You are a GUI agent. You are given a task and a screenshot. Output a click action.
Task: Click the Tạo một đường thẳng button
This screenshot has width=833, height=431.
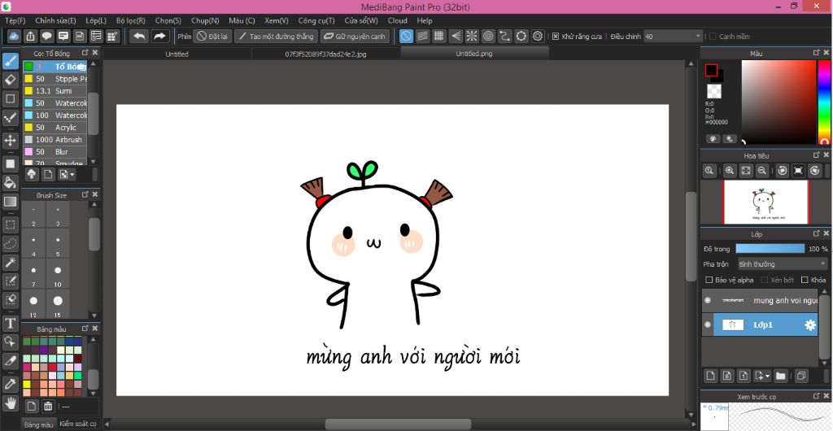[x=277, y=36]
